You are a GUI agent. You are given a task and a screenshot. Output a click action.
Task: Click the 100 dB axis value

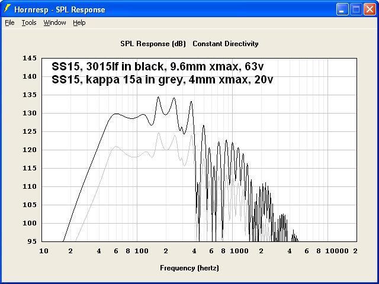tap(30, 223)
